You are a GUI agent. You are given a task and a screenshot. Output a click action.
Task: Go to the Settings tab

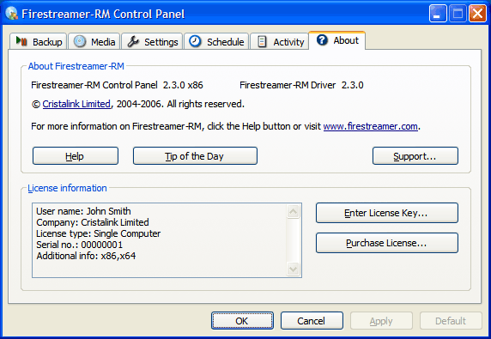(152, 41)
